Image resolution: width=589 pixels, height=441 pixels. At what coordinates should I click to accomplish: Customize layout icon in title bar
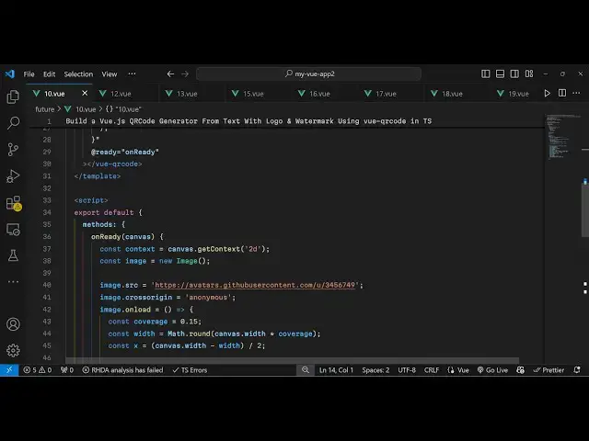[529, 73]
